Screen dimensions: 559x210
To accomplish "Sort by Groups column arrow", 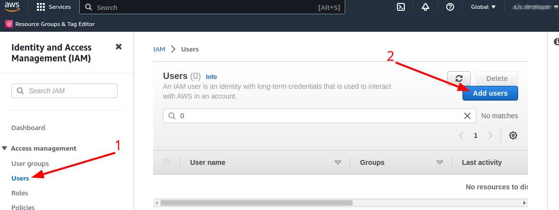I will tap(440, 162).
